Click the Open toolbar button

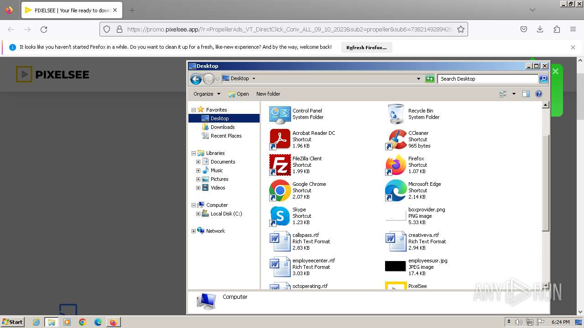pyautogui.click(x=239, y=94)
